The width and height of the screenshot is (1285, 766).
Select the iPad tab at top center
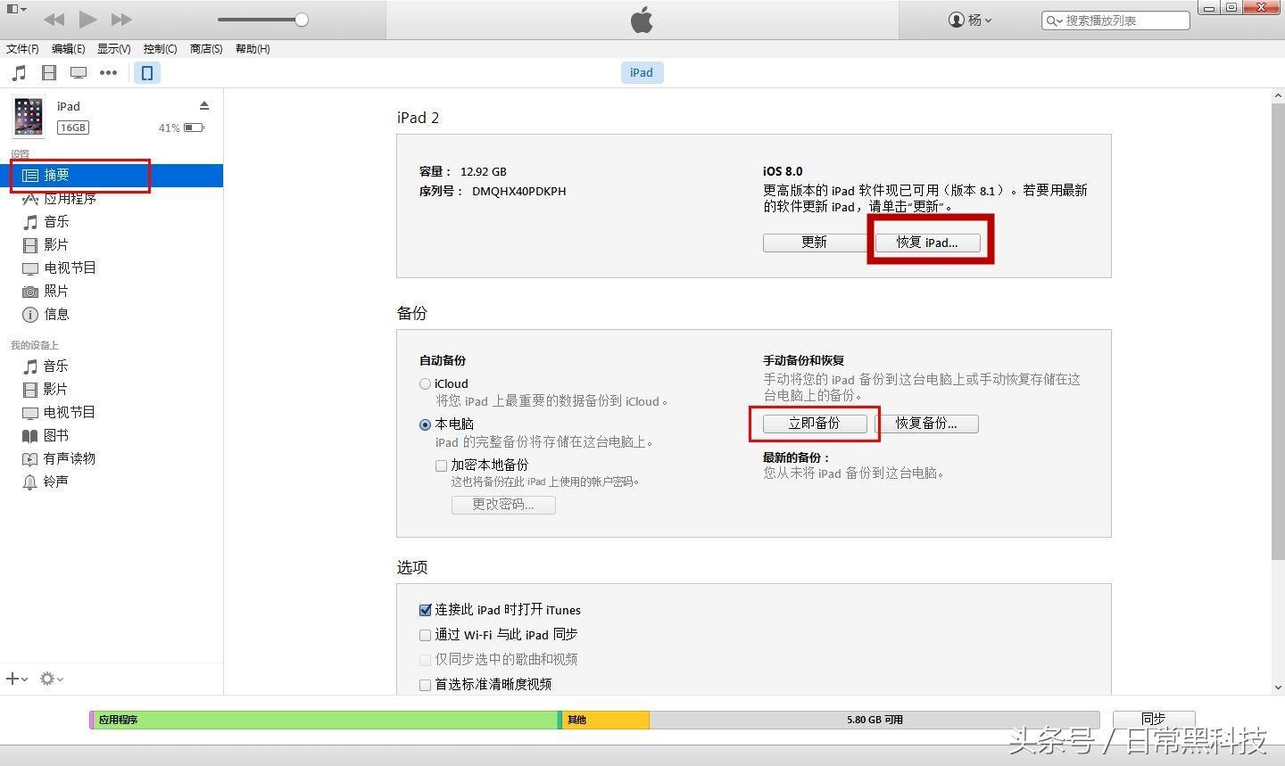tap(642, 73)
